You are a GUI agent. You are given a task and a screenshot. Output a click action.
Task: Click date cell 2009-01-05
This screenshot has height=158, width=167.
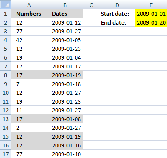click(65, 40)
